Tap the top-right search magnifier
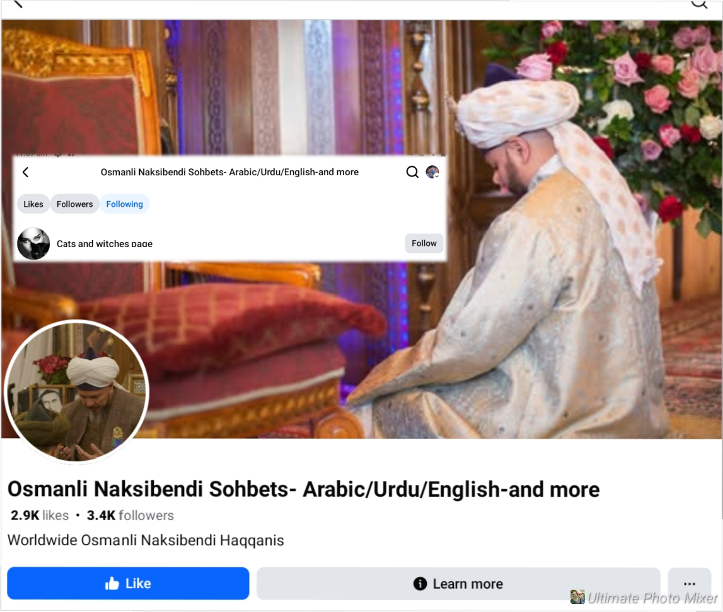Image resolution: width=723 pixels, height=612 pixels. pyautogui.click(x=700, y=4)
